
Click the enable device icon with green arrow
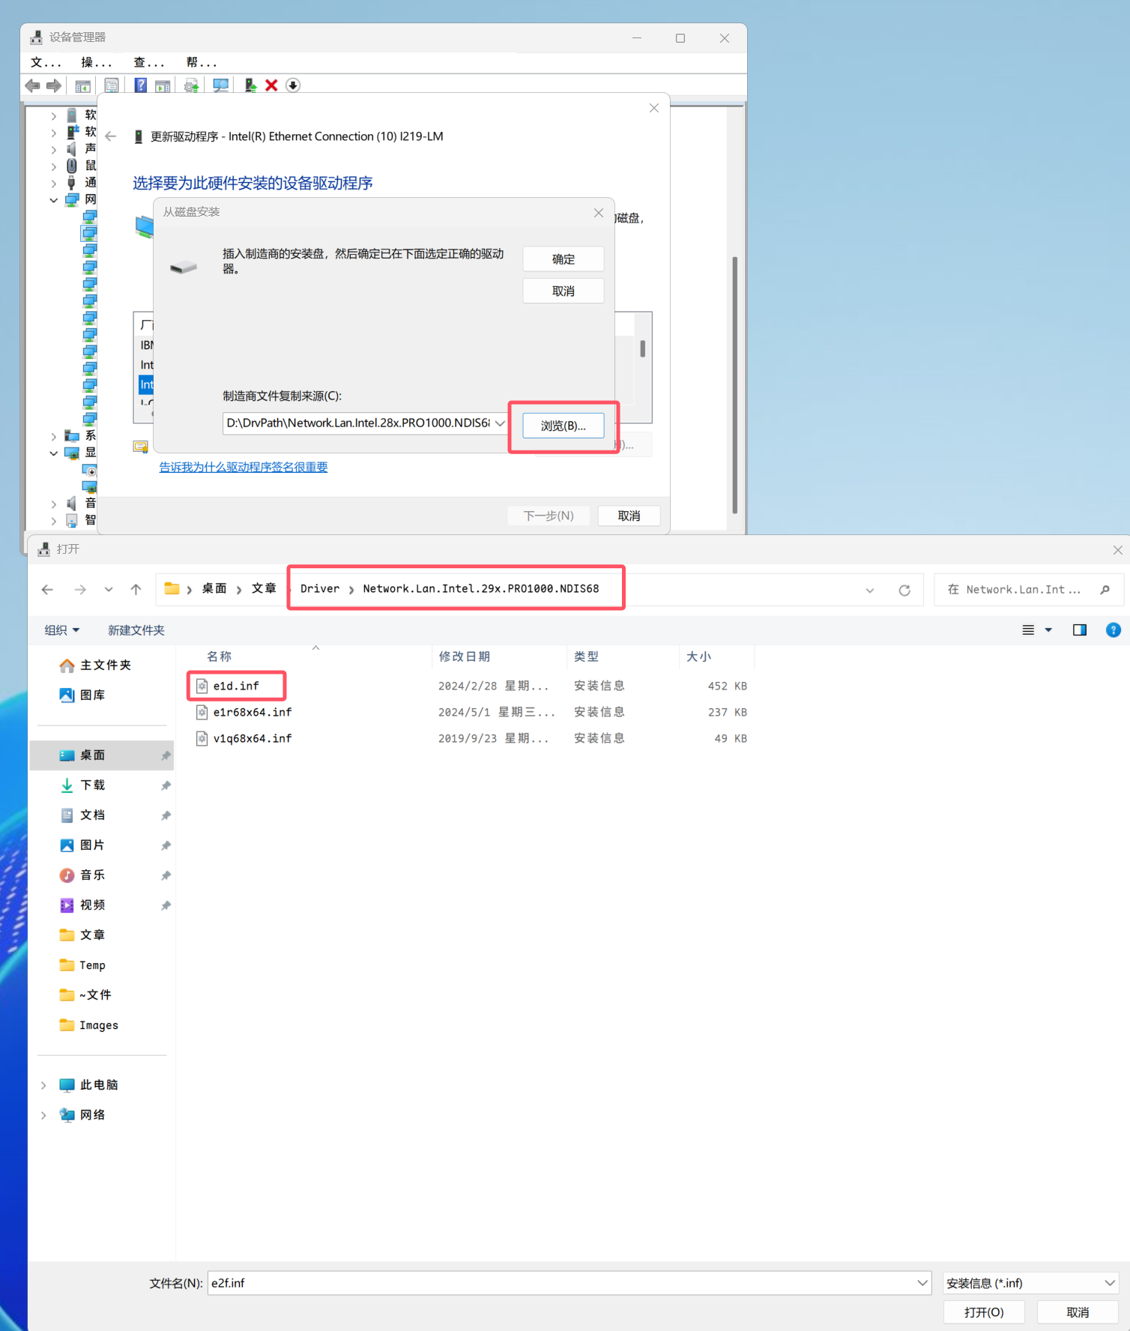tap(250, 85)
